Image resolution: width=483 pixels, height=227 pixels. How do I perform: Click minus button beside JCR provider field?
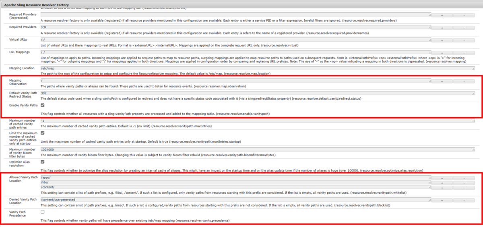pyautogui.click(x=464, y=28)
